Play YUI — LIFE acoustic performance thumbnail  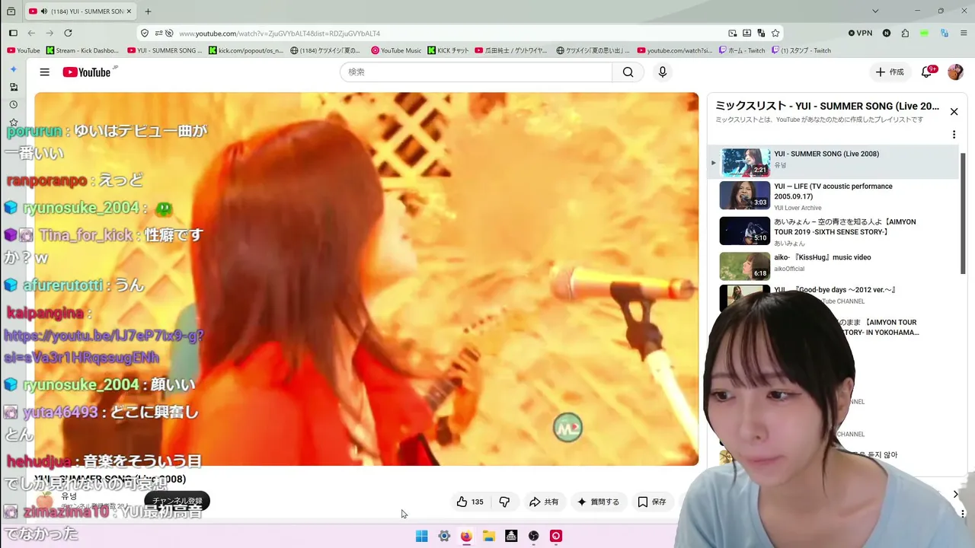coord(745,196)
